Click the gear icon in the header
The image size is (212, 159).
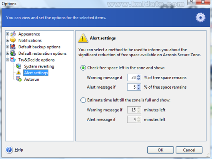pyautogui.click(x=200, y=18)
